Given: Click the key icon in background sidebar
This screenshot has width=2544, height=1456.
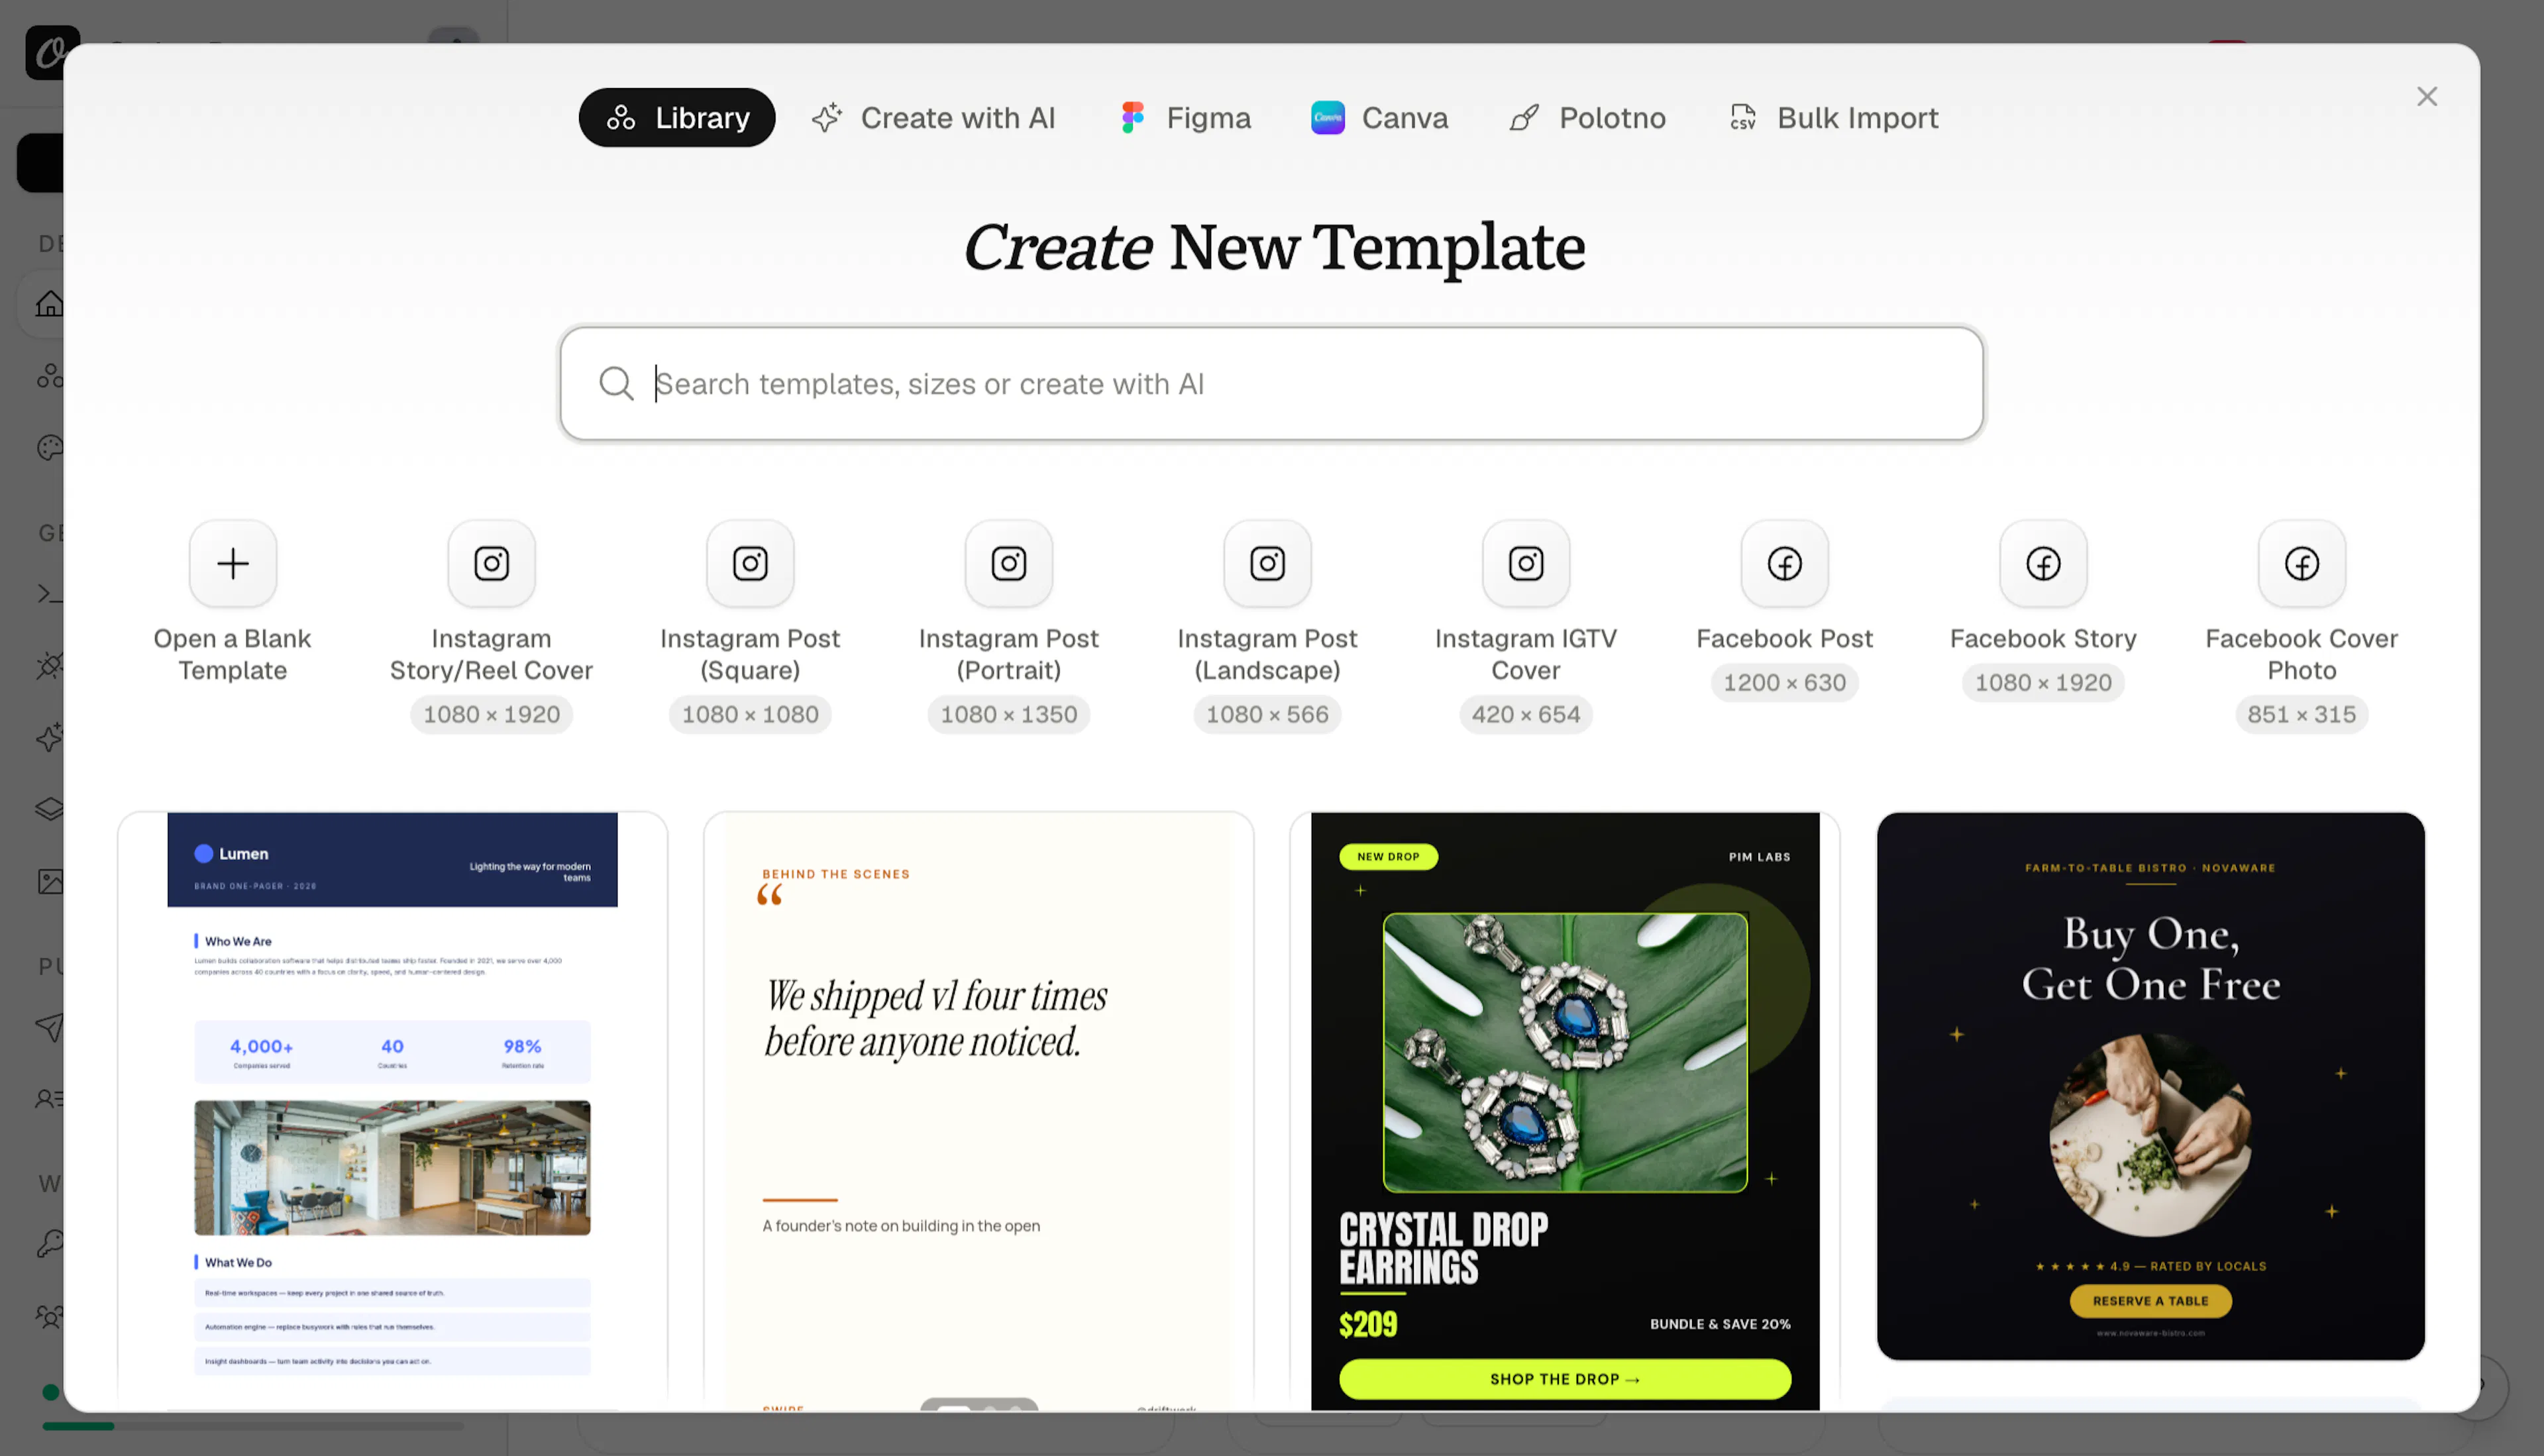Looking at the screenshot, I should (50, 1244).
